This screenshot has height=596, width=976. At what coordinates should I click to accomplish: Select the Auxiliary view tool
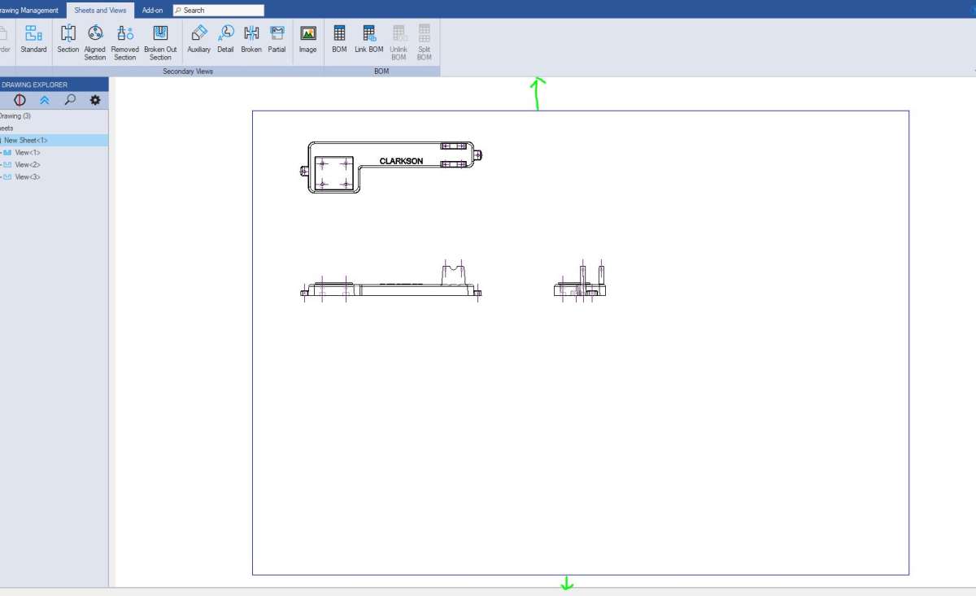point(199,39)
